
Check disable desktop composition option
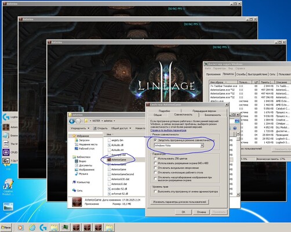pos(155,172)
